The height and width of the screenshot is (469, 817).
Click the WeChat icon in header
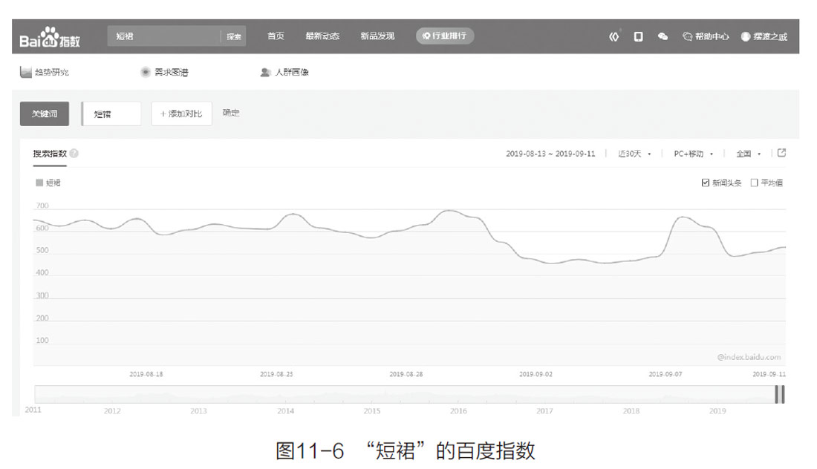(x=663, y=36)
